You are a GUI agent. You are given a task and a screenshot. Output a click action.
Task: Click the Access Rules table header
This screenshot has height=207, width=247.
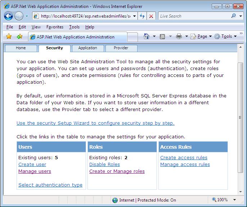pos(193,147)
